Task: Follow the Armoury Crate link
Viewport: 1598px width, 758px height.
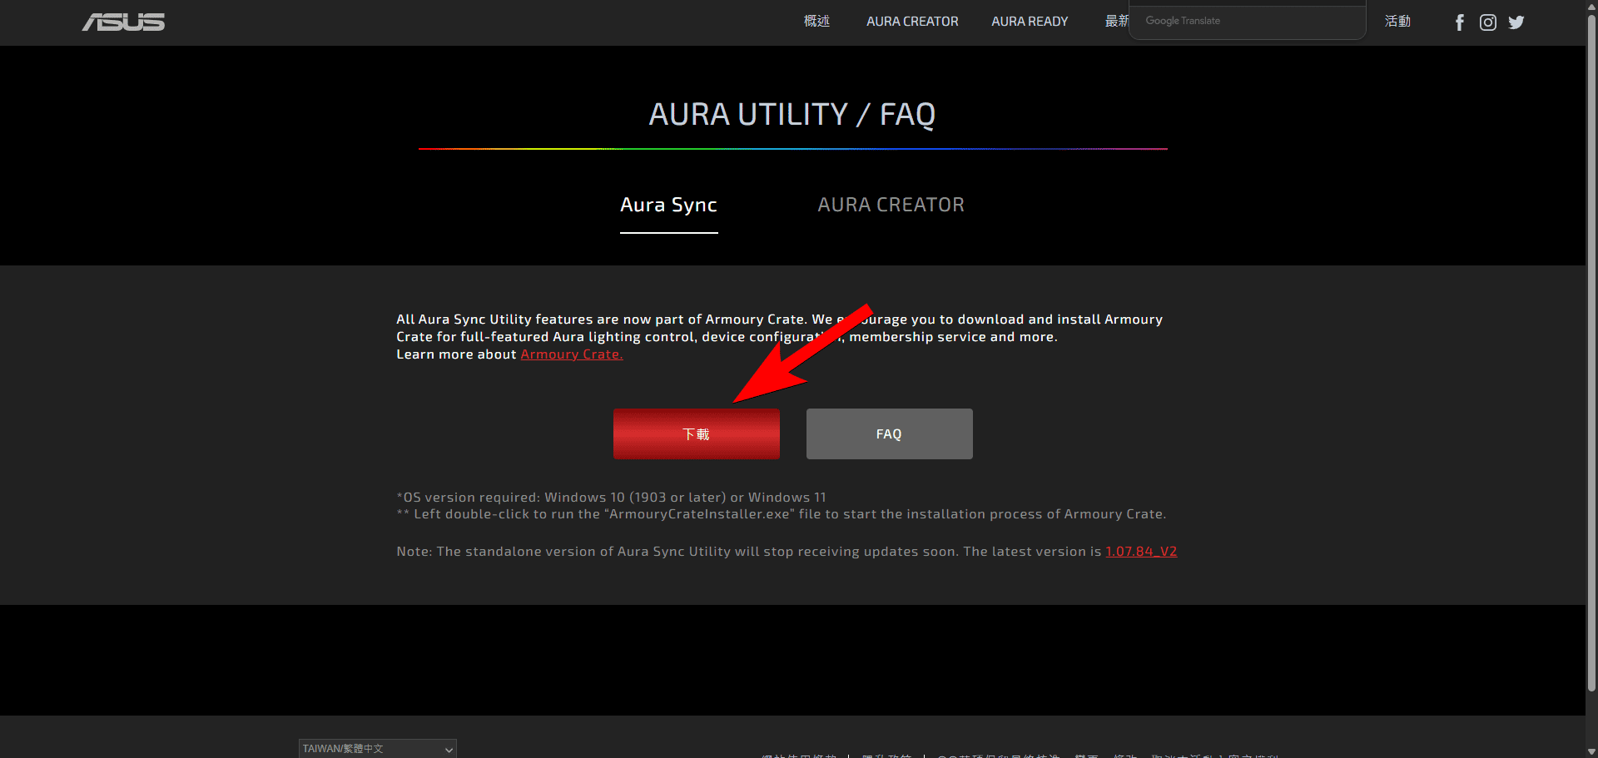Action: coord(572,354)
